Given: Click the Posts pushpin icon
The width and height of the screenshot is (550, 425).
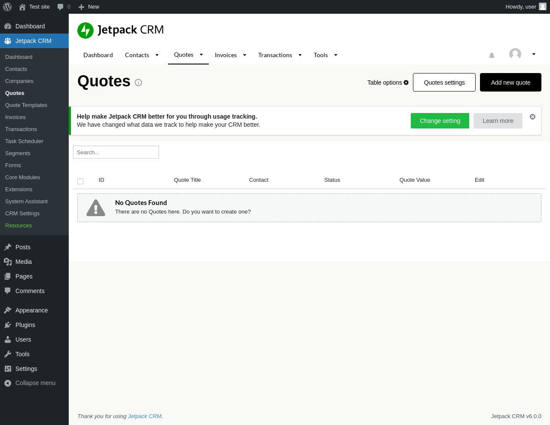Looking at the screenshot, I should [x=8, y=247].
